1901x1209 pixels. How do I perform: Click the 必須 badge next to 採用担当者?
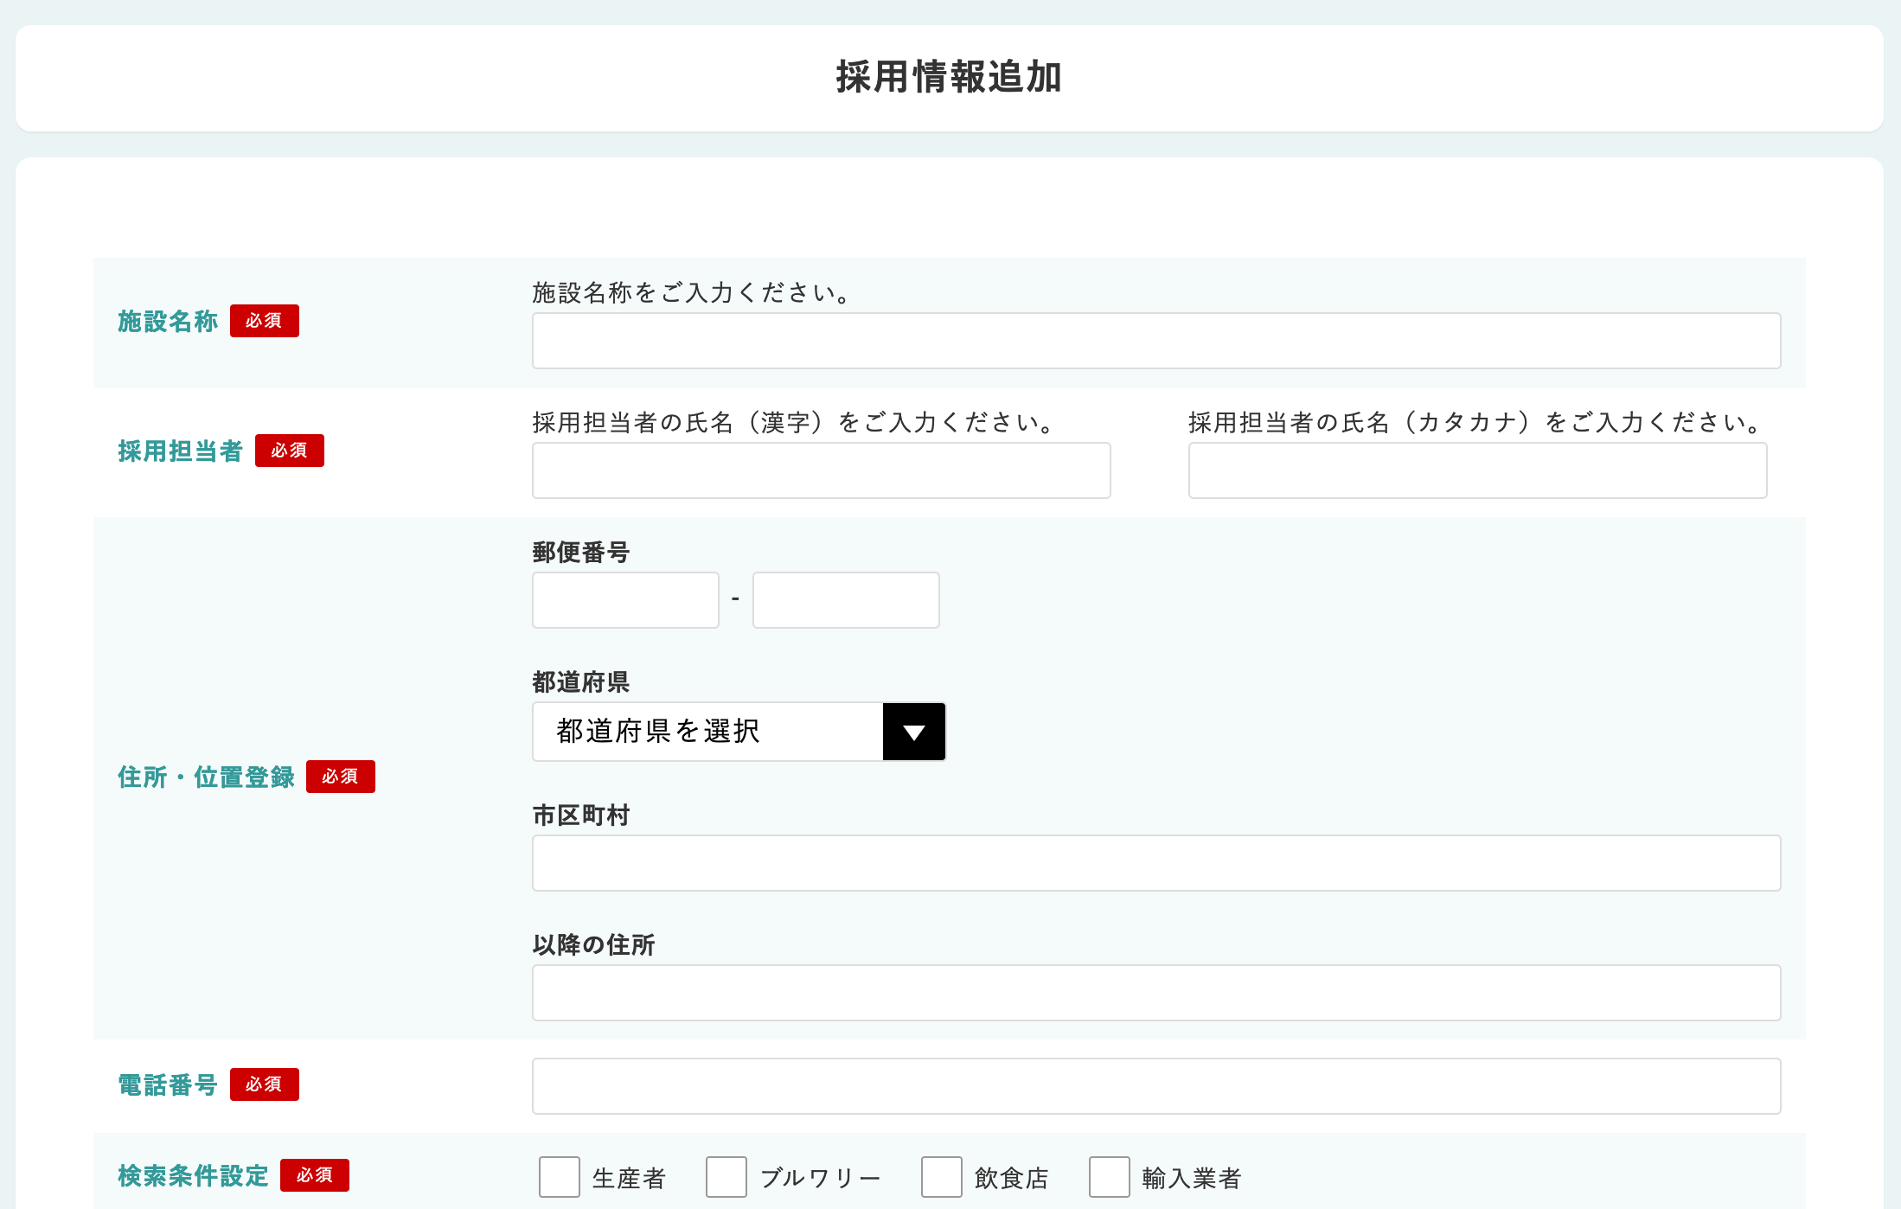pyautogui.click(x=289, y=451)
